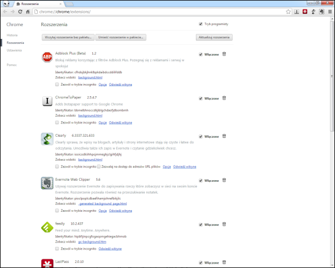Uncheck Włączone for feedly

[201, 225]
